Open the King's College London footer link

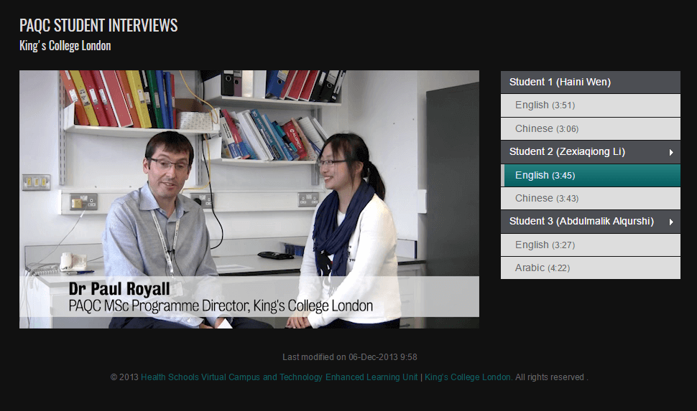(x=467, y=377)
